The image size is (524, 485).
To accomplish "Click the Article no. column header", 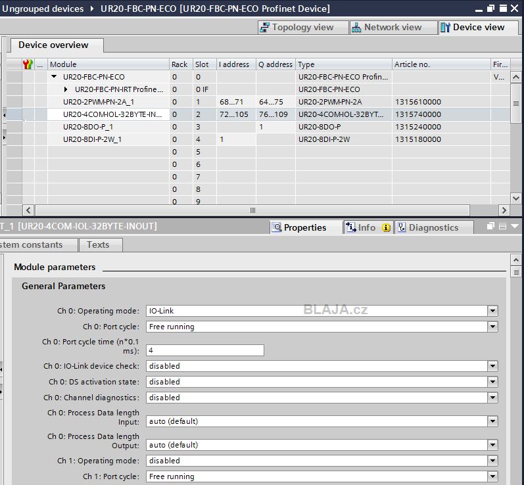I will point(441,64).
